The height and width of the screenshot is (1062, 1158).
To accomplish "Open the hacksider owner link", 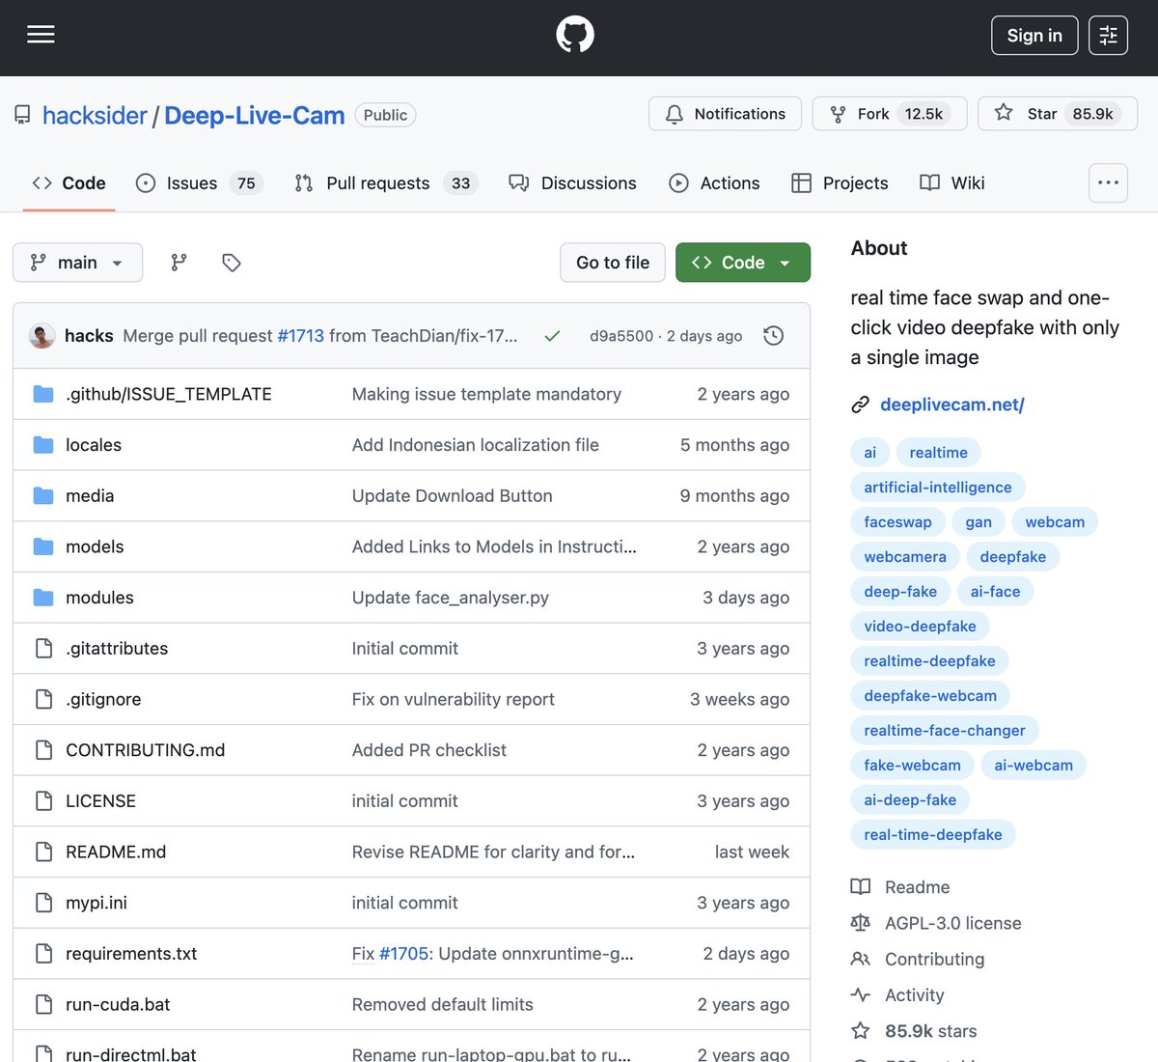I will 95,115.
